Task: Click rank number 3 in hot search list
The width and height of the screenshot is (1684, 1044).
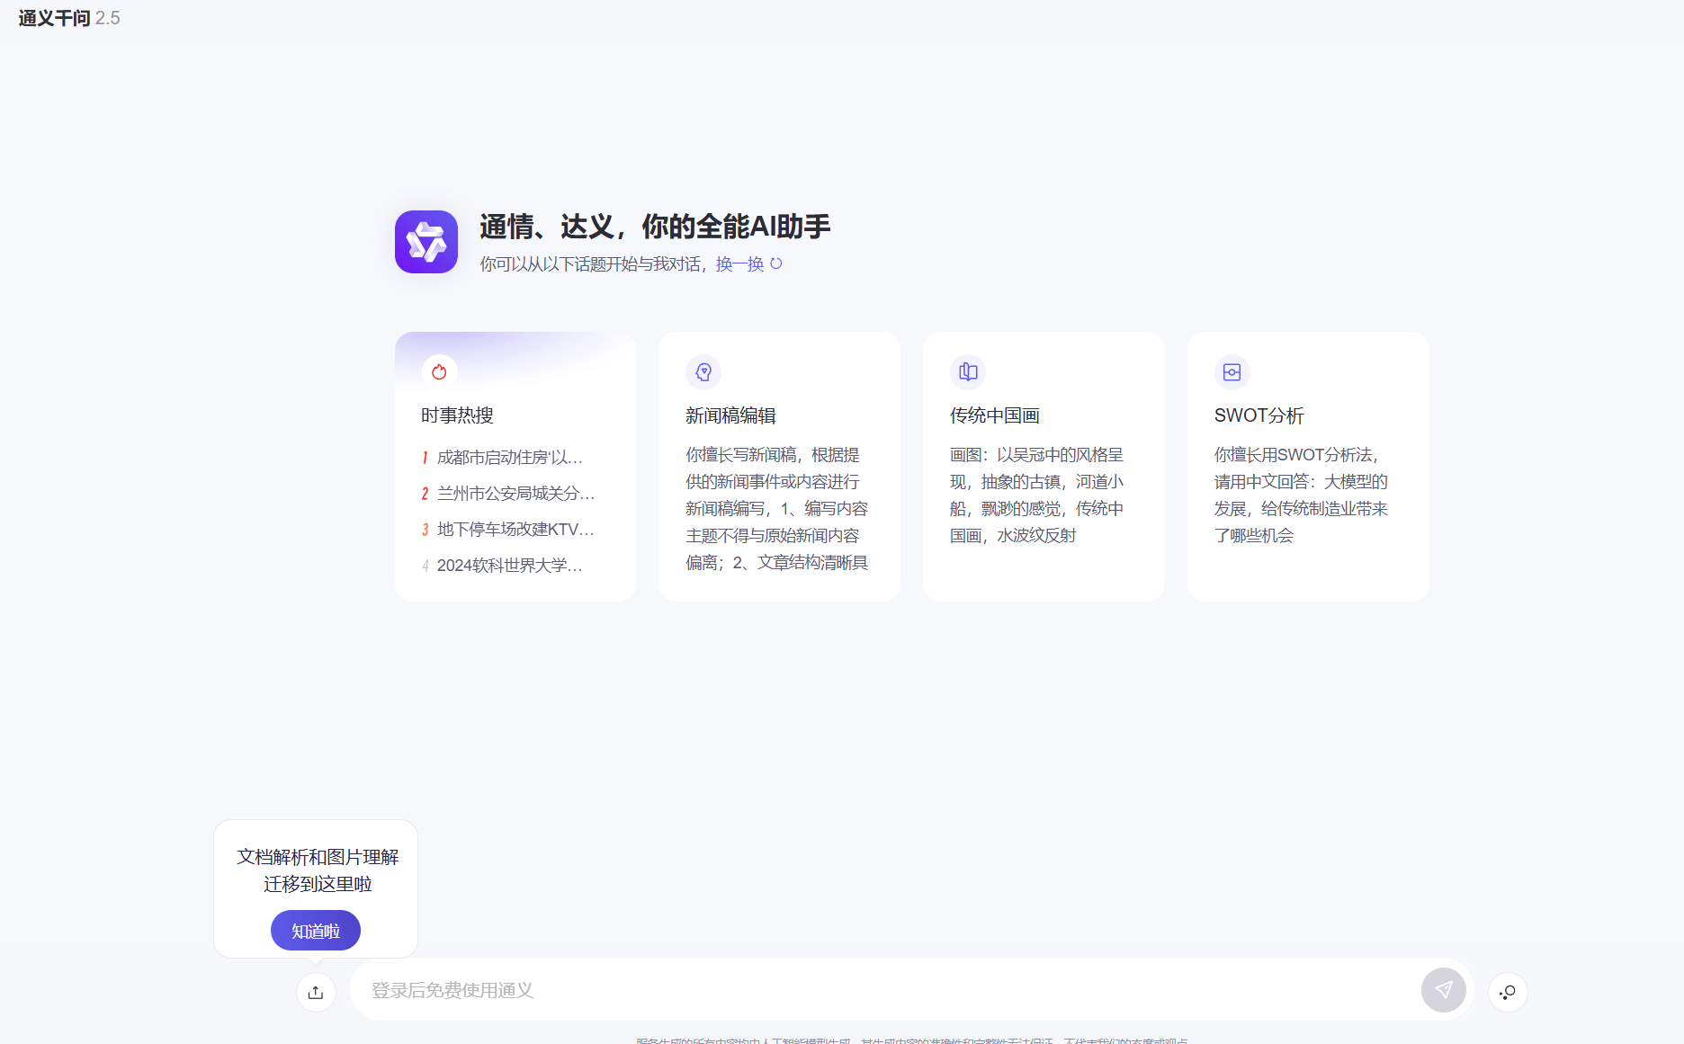Action: pyautogui.click(x=425, y=530)
